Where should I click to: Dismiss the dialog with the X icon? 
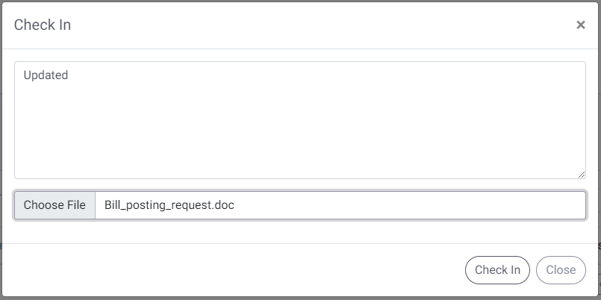coord(581,25)
